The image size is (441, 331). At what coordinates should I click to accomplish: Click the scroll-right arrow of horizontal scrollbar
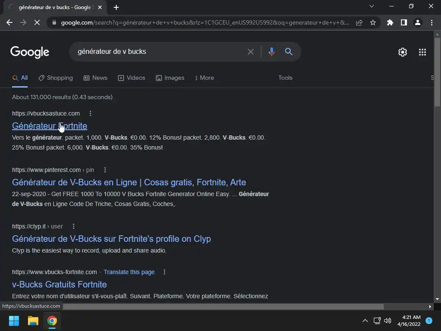(430, 306)
